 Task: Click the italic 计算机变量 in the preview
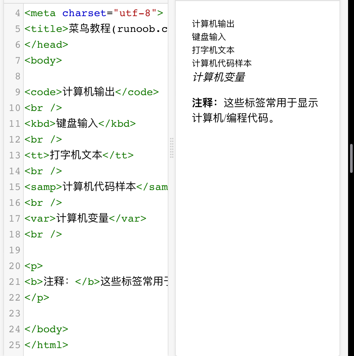[x=218, y=77]
